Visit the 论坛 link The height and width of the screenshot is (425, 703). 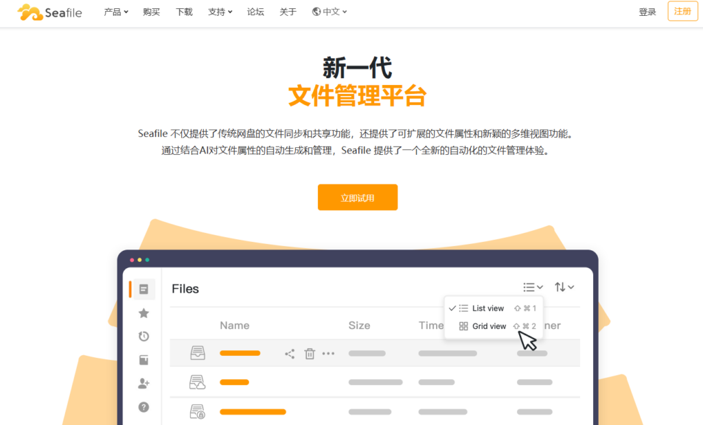pyautogui.click(x=255, y=12)
